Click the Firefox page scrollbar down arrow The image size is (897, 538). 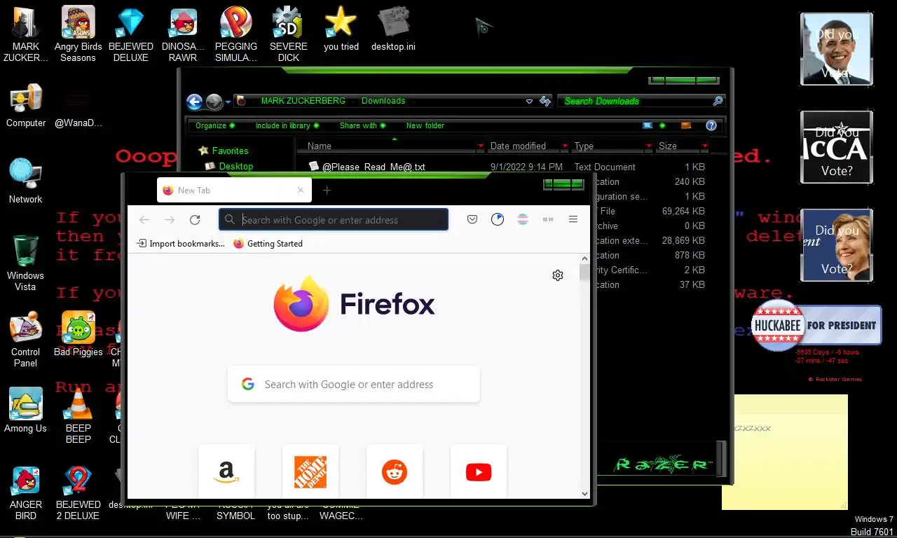(x=585, y=493)
